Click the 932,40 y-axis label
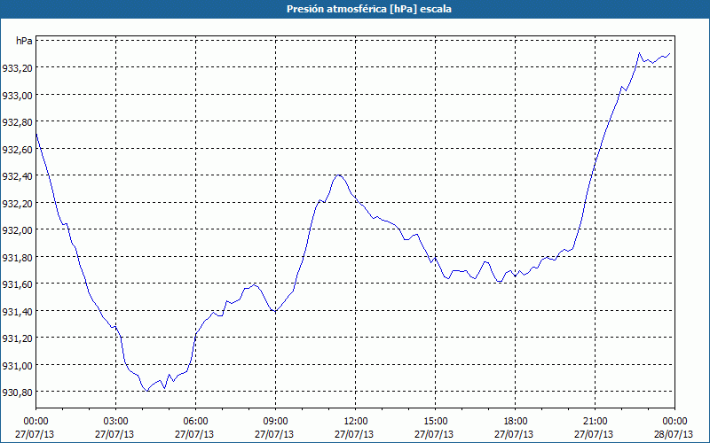Screen dimensions: 710x443 pyautogui.click(x=17, y=176)
